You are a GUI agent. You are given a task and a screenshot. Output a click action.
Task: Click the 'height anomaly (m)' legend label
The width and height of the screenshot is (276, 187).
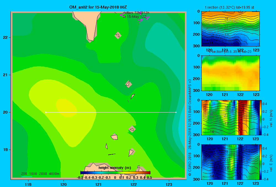(115, 168)
